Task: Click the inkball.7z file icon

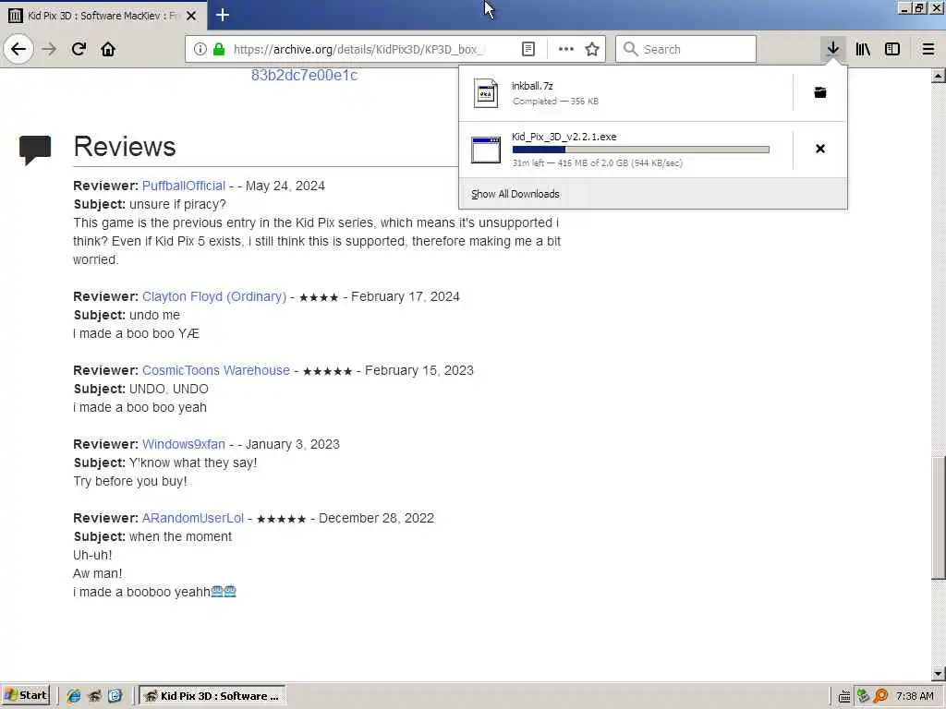Action: [486, 93]
